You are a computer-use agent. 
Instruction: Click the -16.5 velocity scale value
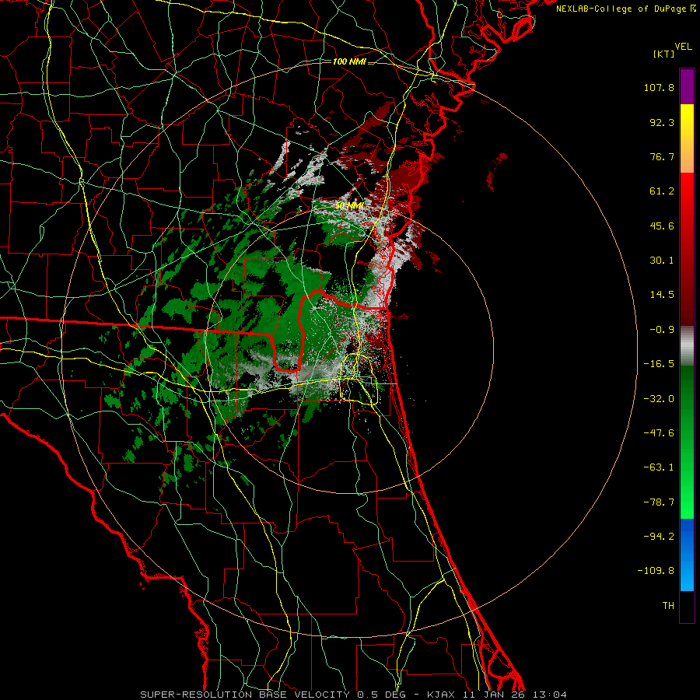(659, 364)
